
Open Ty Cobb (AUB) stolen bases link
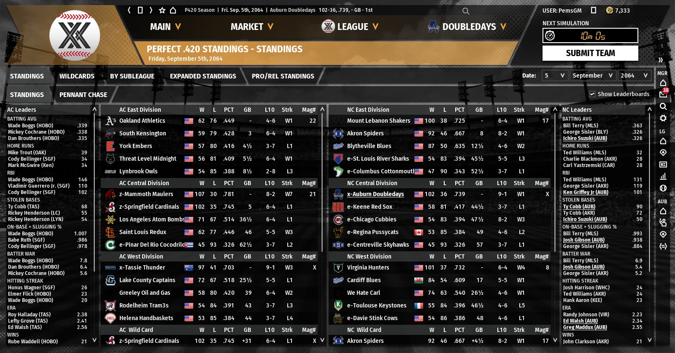(x=579, y=207)
